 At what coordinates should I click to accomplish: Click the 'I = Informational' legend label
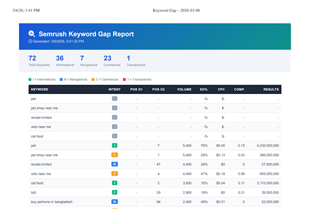tap(44, 79)
